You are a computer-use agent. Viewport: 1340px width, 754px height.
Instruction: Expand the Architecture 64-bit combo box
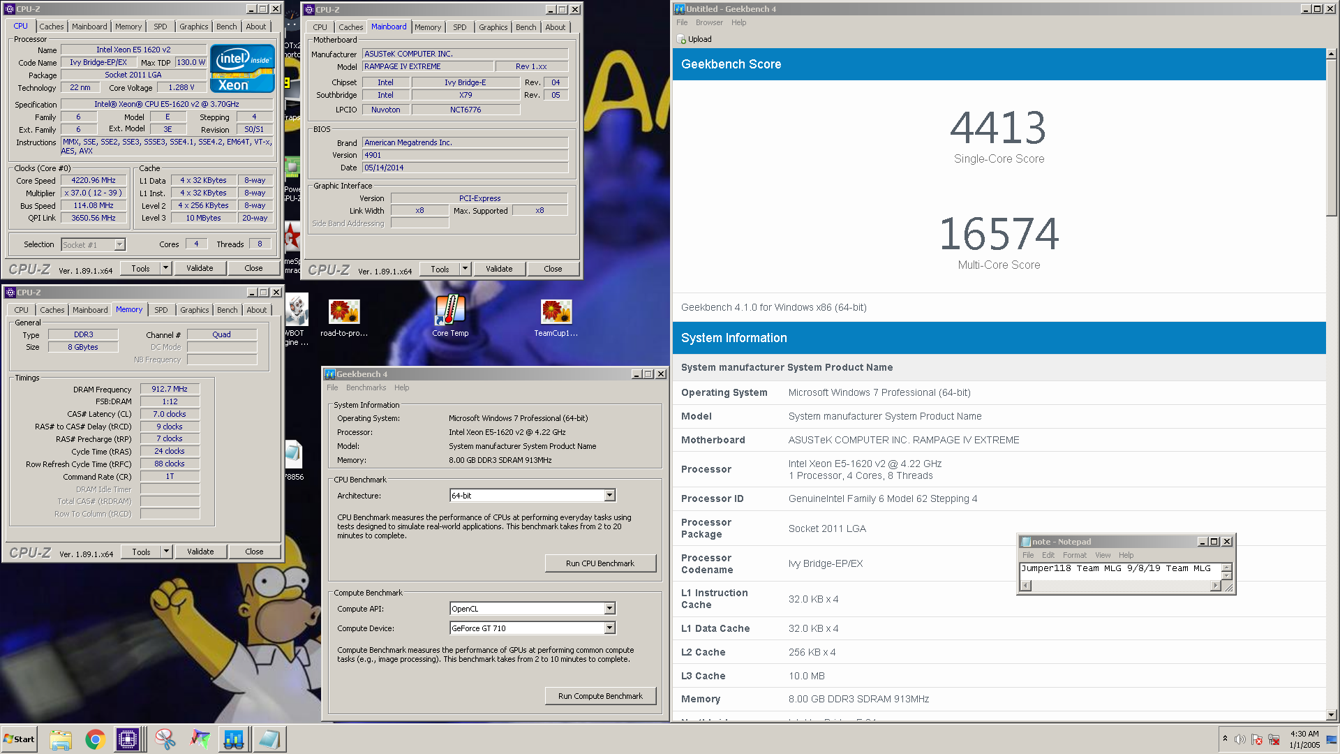(x=609, y=495)
